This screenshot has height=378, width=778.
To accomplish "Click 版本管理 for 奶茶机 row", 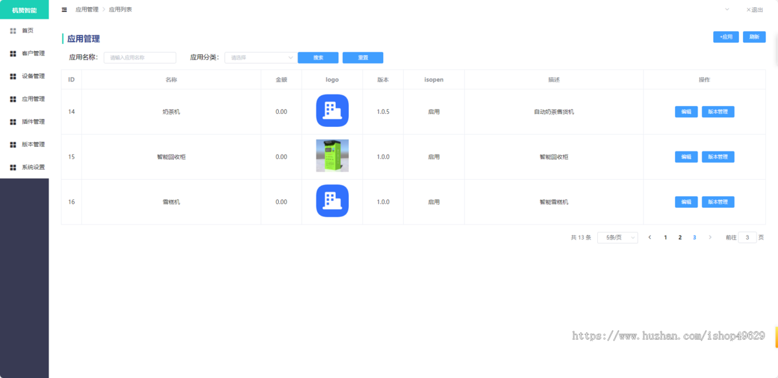I will (718, 111).
